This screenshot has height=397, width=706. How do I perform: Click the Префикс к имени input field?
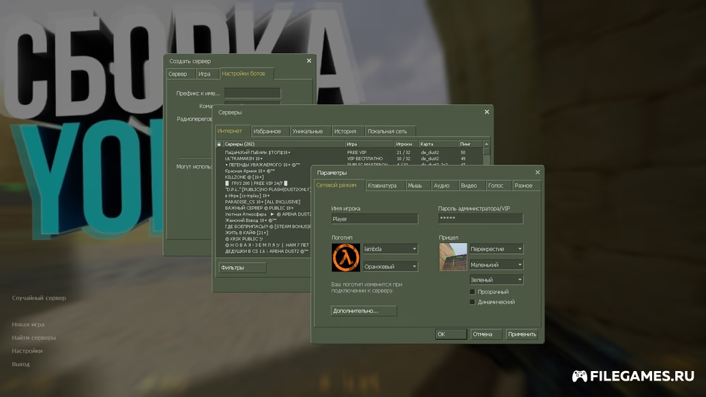(x=252, y=93)
